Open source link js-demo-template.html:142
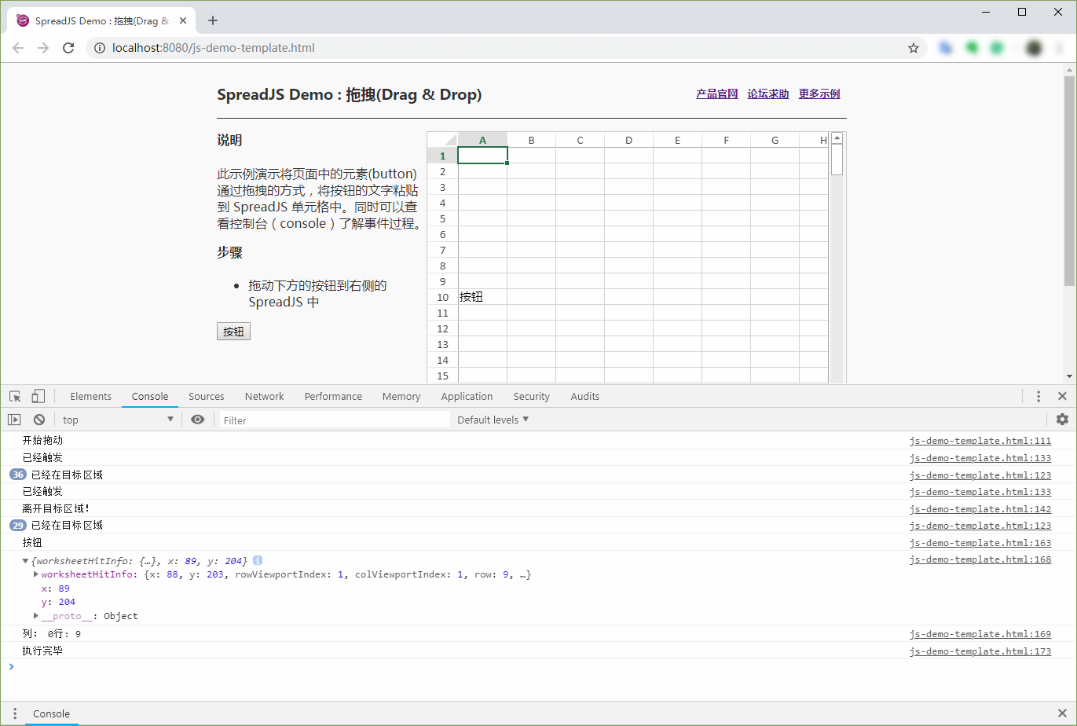This screenshot has width=1077, height=726. (980, 509)
